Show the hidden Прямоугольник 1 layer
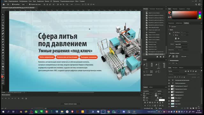Viewport: 204px width, 115px height. 169,95
